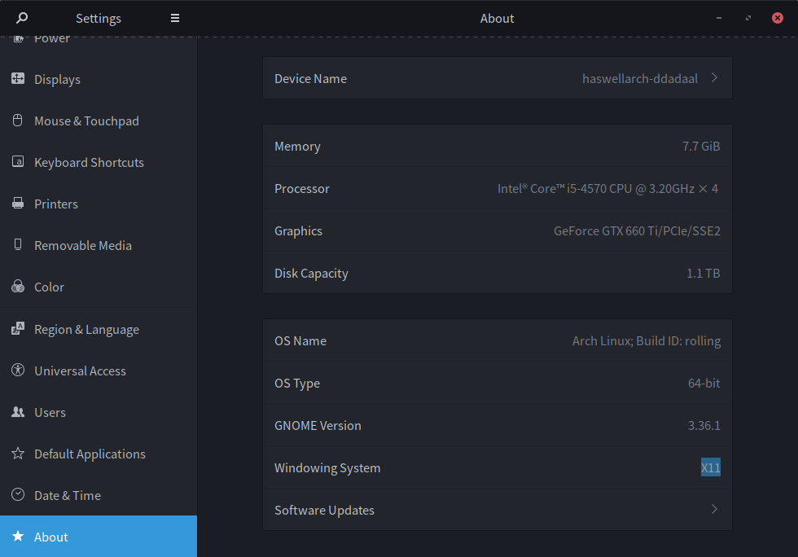Click the GNOME Version row
The image size is (798, 557).
tap(497, 425)
